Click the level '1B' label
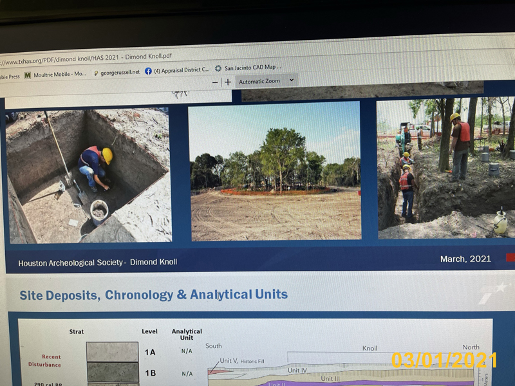 (x=150, y=373)
